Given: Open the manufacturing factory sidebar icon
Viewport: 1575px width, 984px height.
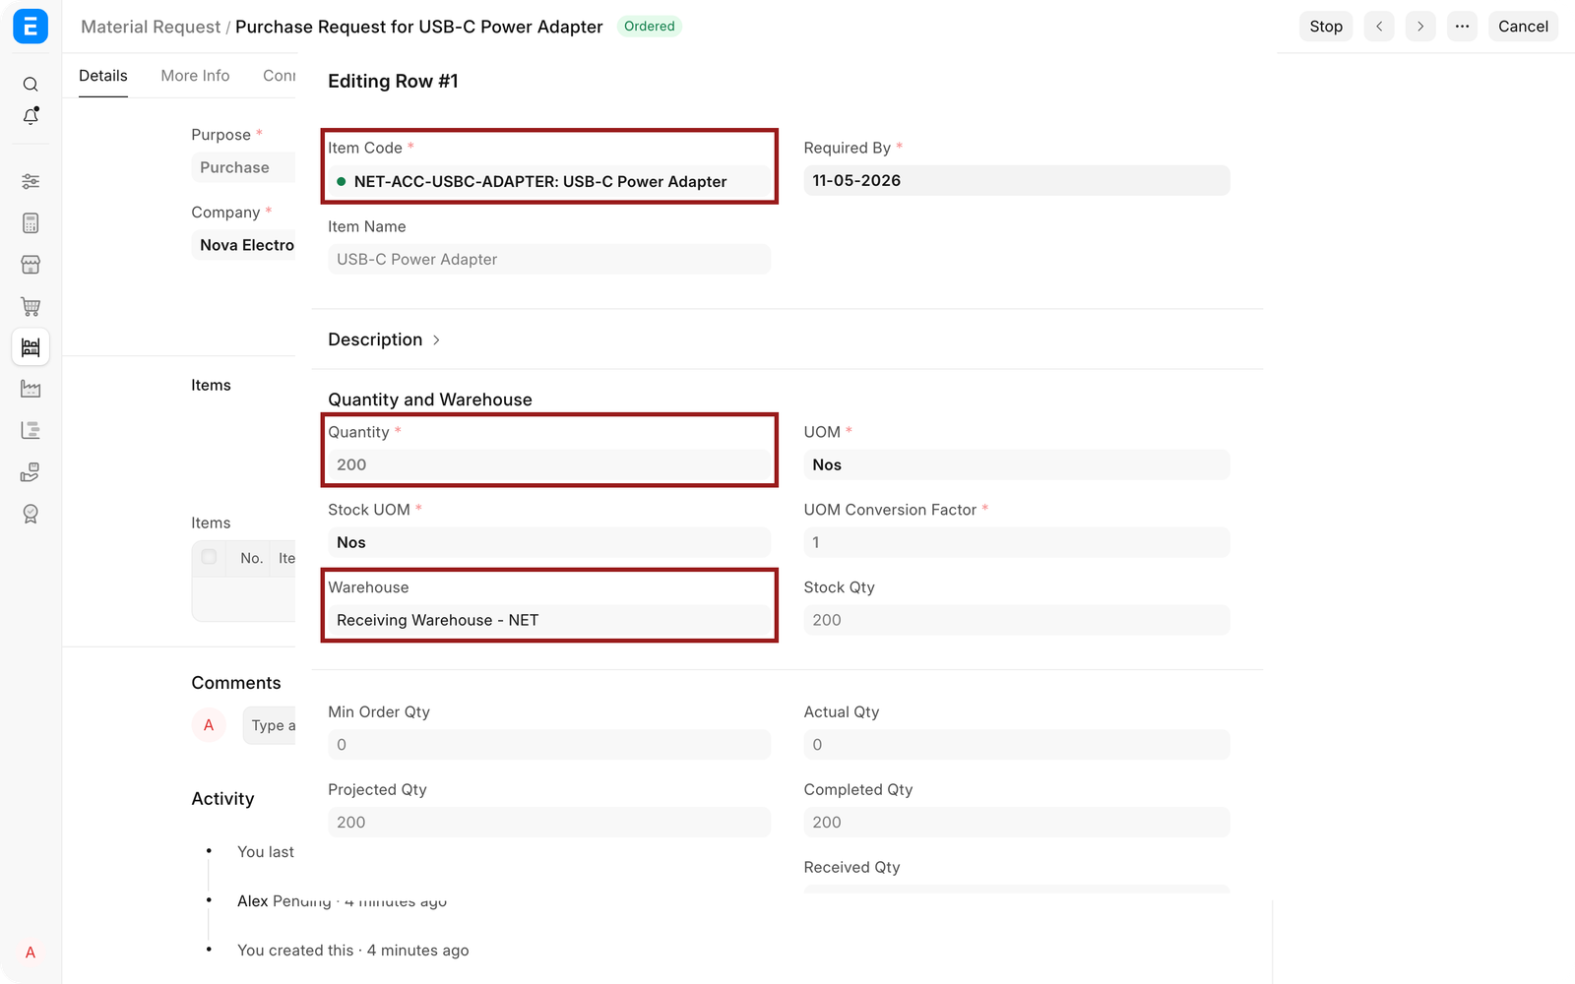Looking at the screenshot, I should point(31,390).
